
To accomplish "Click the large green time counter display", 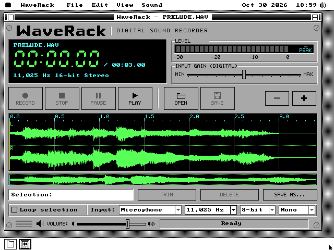I will coord(57,59).
